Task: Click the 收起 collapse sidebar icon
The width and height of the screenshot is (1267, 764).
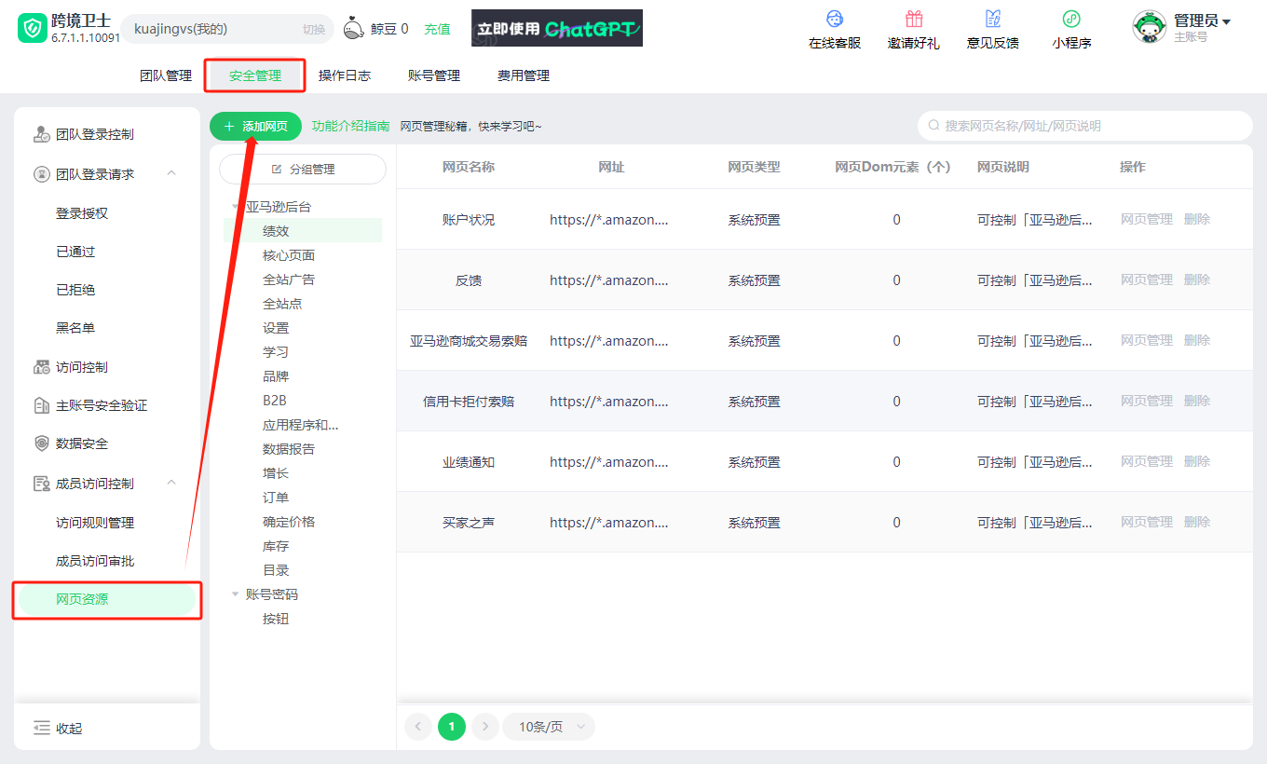Action: point(42,728)
